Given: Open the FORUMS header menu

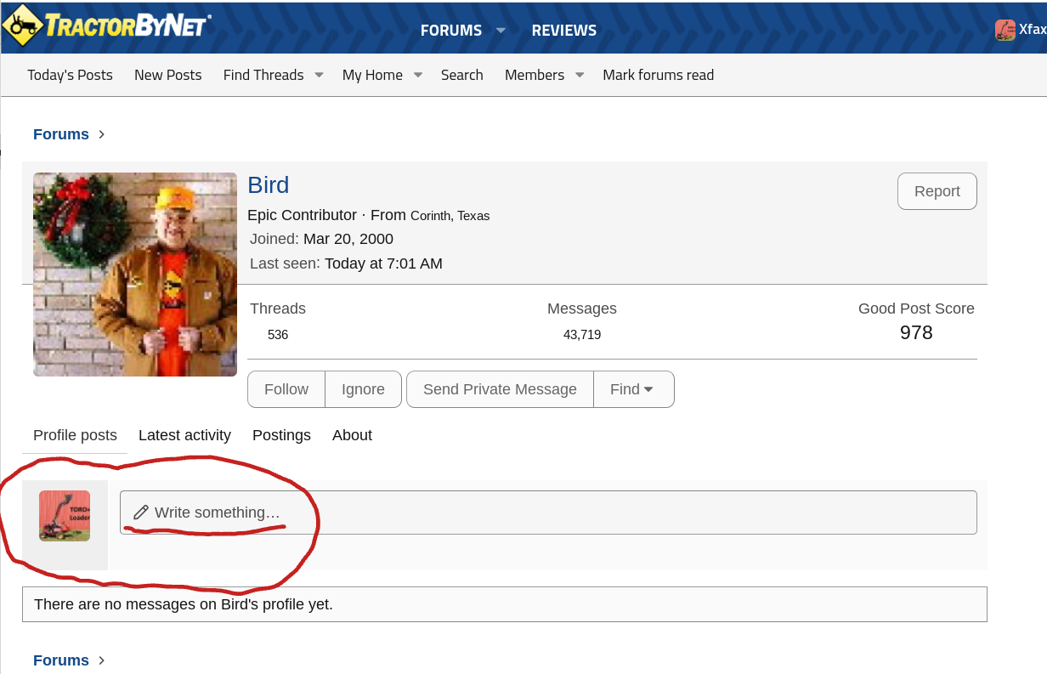Looking at the screenshot, I should point(451,31).
